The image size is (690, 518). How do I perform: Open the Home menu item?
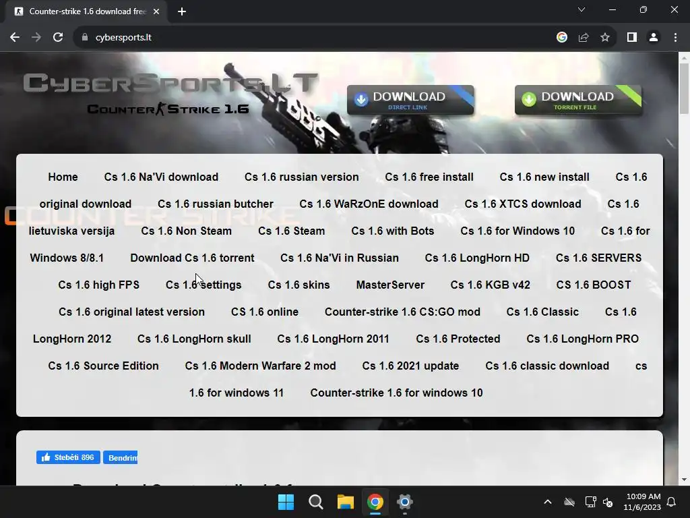63,177
